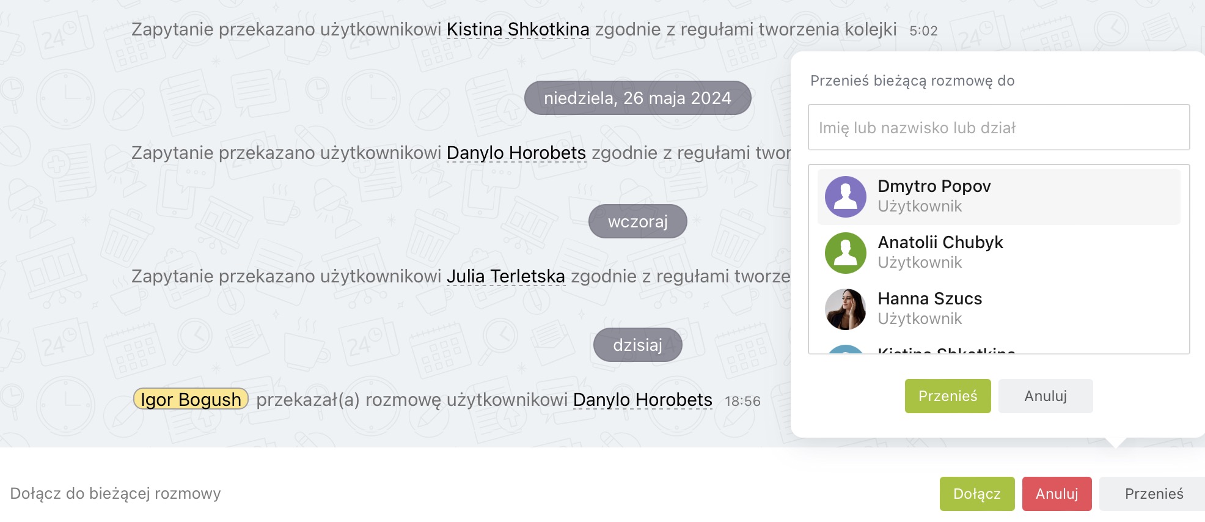This screenshot has height=522, width=1205.
Task: Click the Przenieś button in bottom bar
Action: click(x=1154, y=494)
